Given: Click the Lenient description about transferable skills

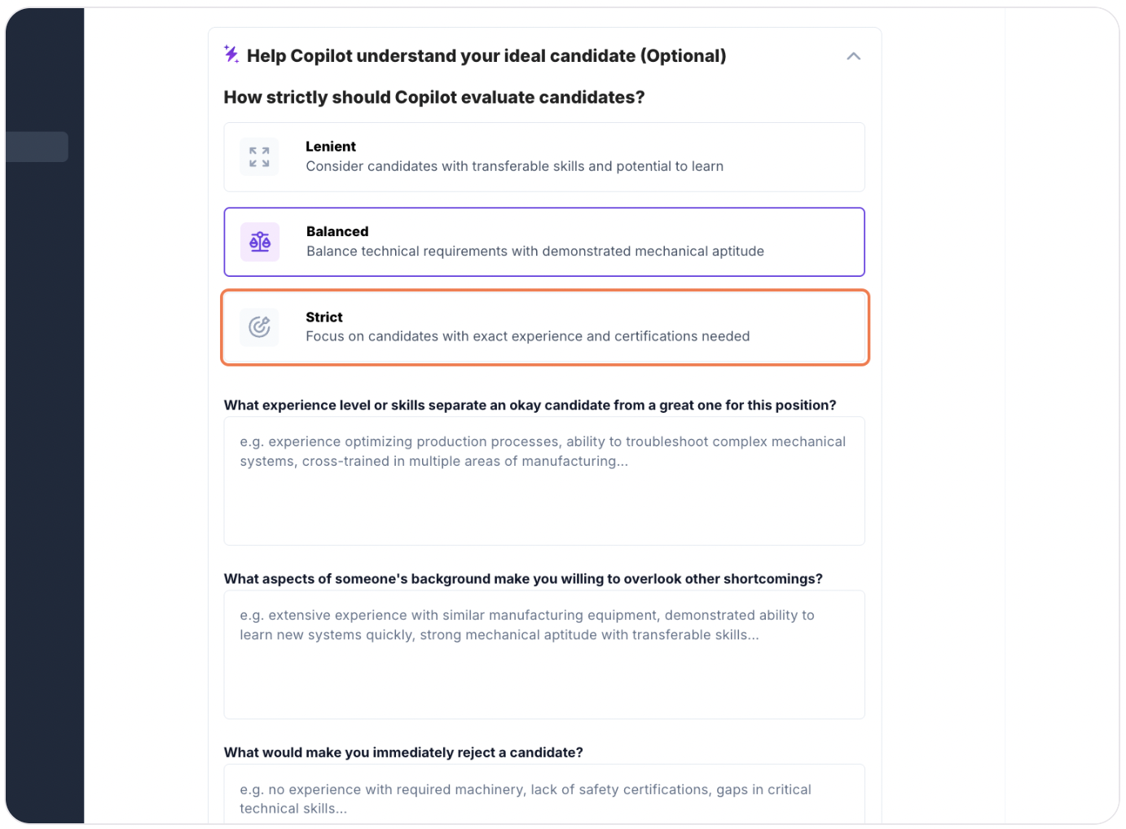Looking at the screenshot, I should click(515, 166).
